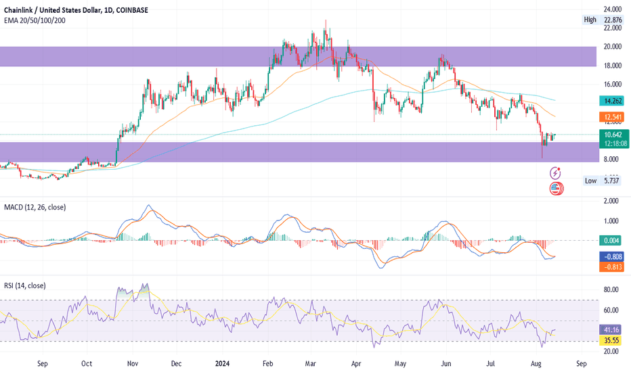Click the RSI average value 35.55 tag
The height and width of the screenshot is (372, 631).
coord(611,341)
